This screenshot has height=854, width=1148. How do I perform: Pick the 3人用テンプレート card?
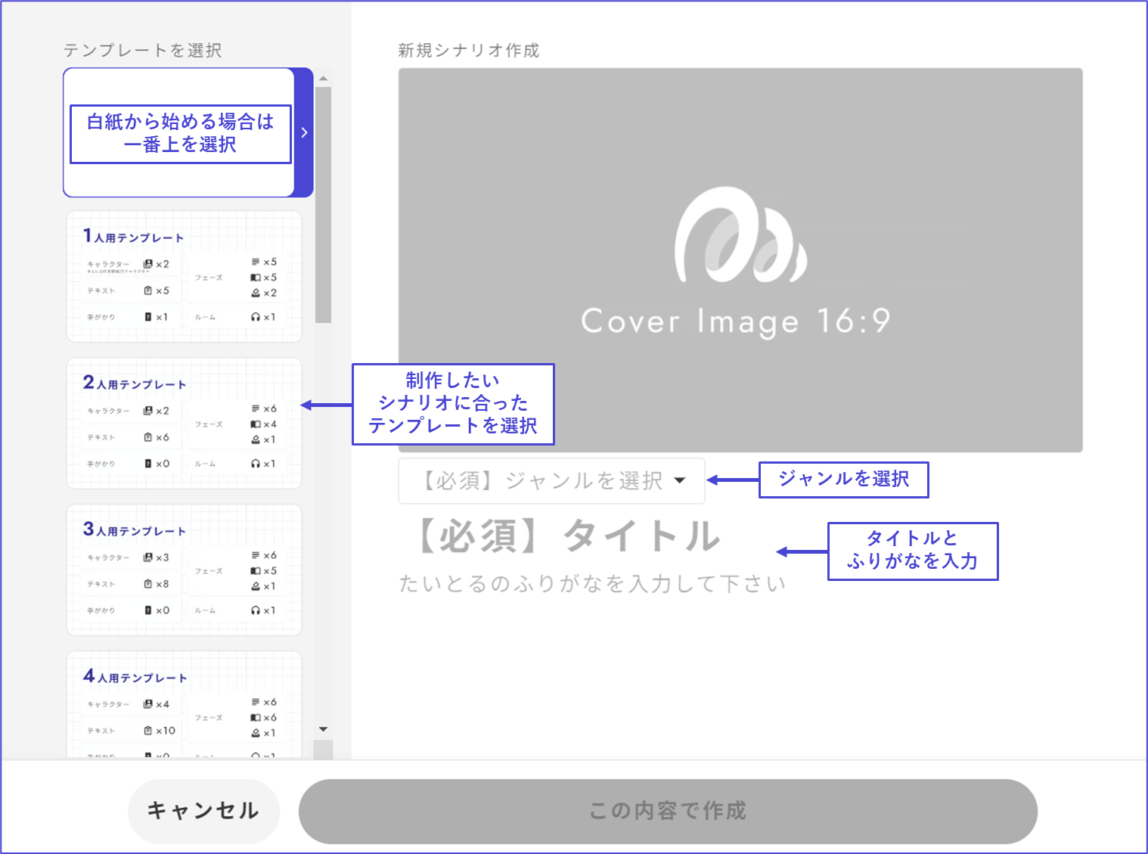point(185,570)
